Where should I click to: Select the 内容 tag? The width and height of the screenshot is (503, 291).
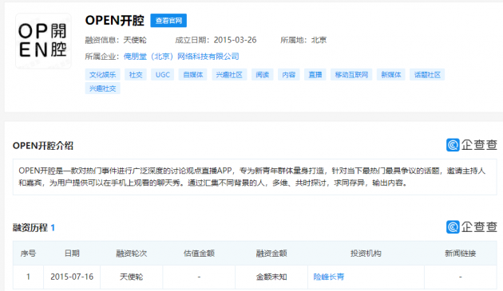click(289, 75)
